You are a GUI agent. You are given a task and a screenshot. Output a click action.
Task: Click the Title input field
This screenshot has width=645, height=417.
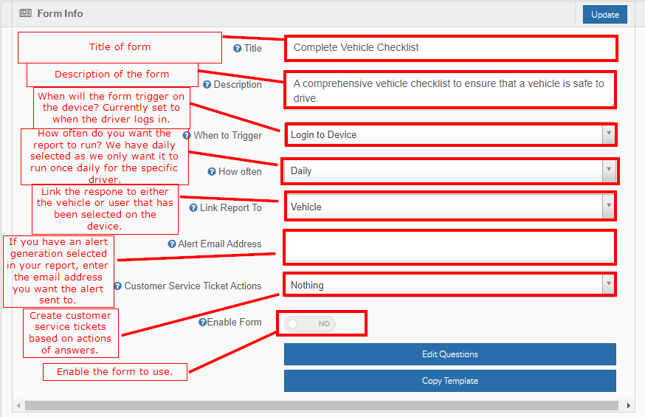[x=451, y=48]
